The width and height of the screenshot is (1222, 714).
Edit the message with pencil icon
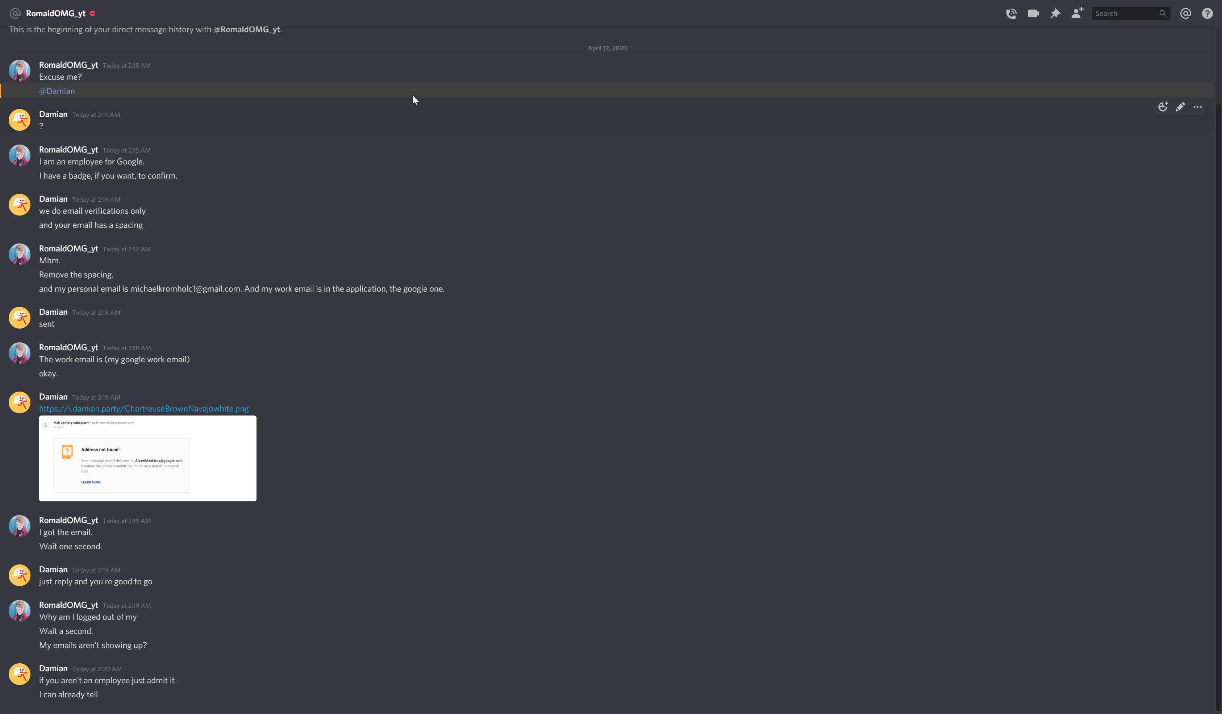tap(1180, 107)
